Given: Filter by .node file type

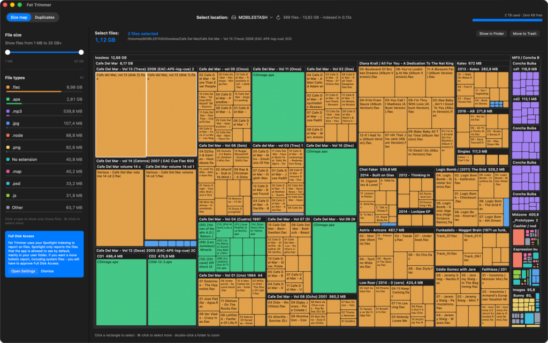Looking at the screenshot, I should (44, 136).
